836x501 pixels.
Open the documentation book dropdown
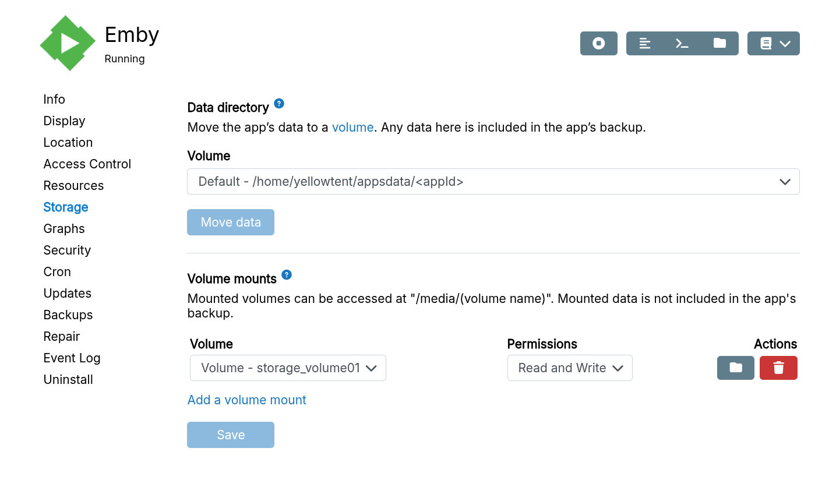pyautogui.click(x=773, y=44)
